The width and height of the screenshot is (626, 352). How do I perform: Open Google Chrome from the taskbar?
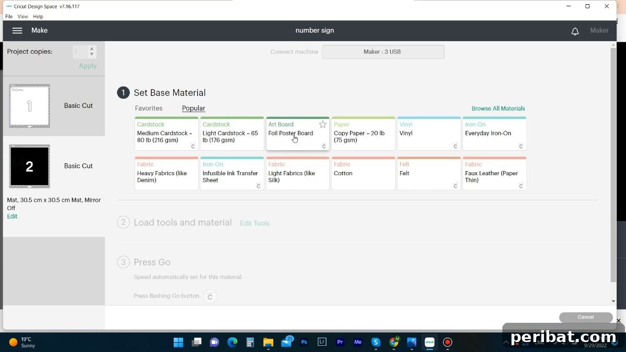click(x=394, y=342)
